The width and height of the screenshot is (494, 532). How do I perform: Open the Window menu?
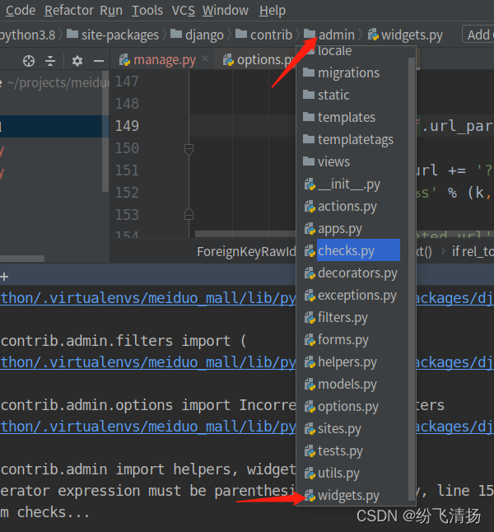click(226, 11)
